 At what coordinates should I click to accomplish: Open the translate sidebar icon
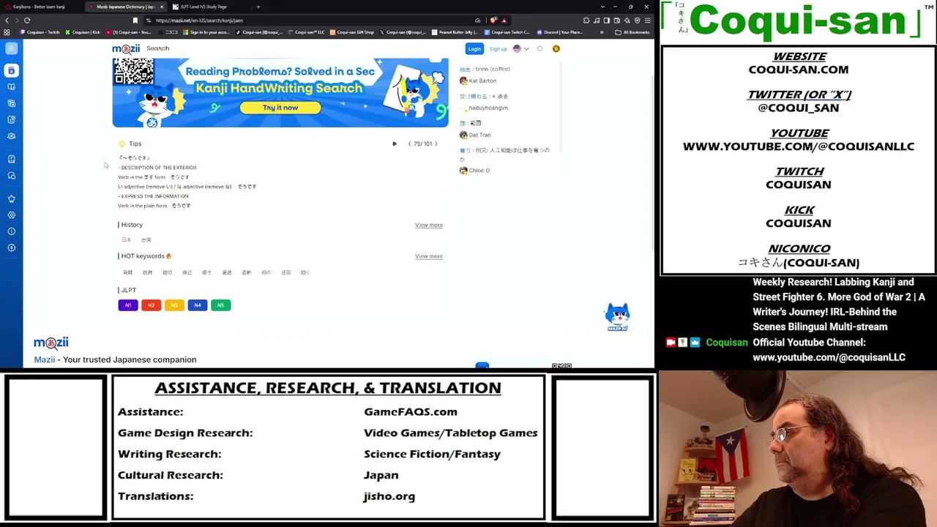(x=11, y=102)
